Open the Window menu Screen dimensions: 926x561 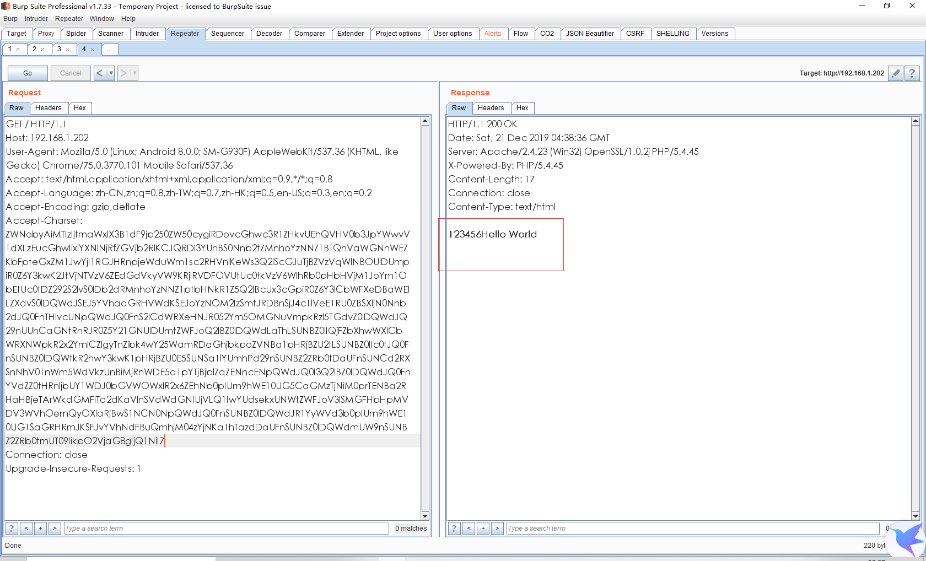pyautogui.click(x=102, y=19)
